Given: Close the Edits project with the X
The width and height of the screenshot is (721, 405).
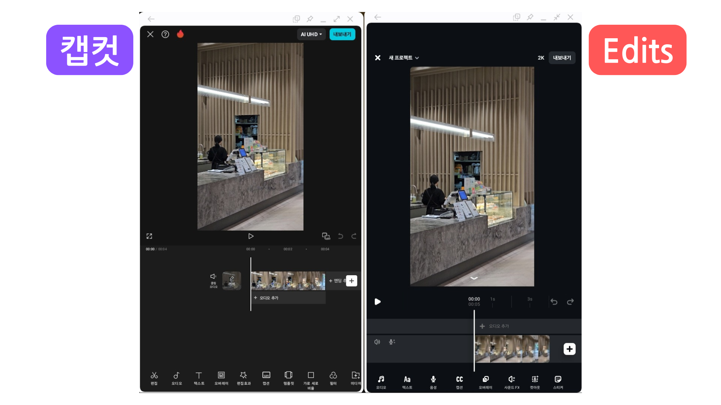Looking at the screenshot, I should coord(378,58).
